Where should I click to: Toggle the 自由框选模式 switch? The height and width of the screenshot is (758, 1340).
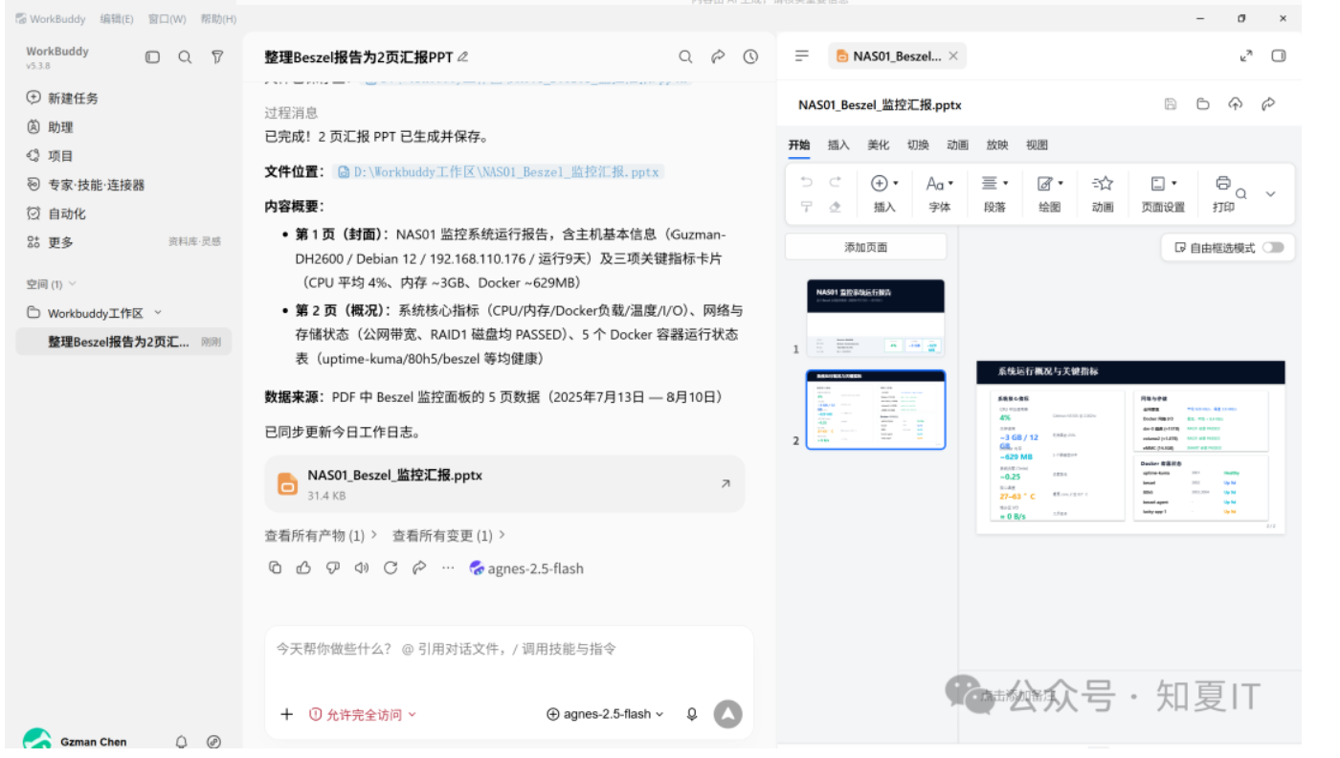[x=1272, y=247]
